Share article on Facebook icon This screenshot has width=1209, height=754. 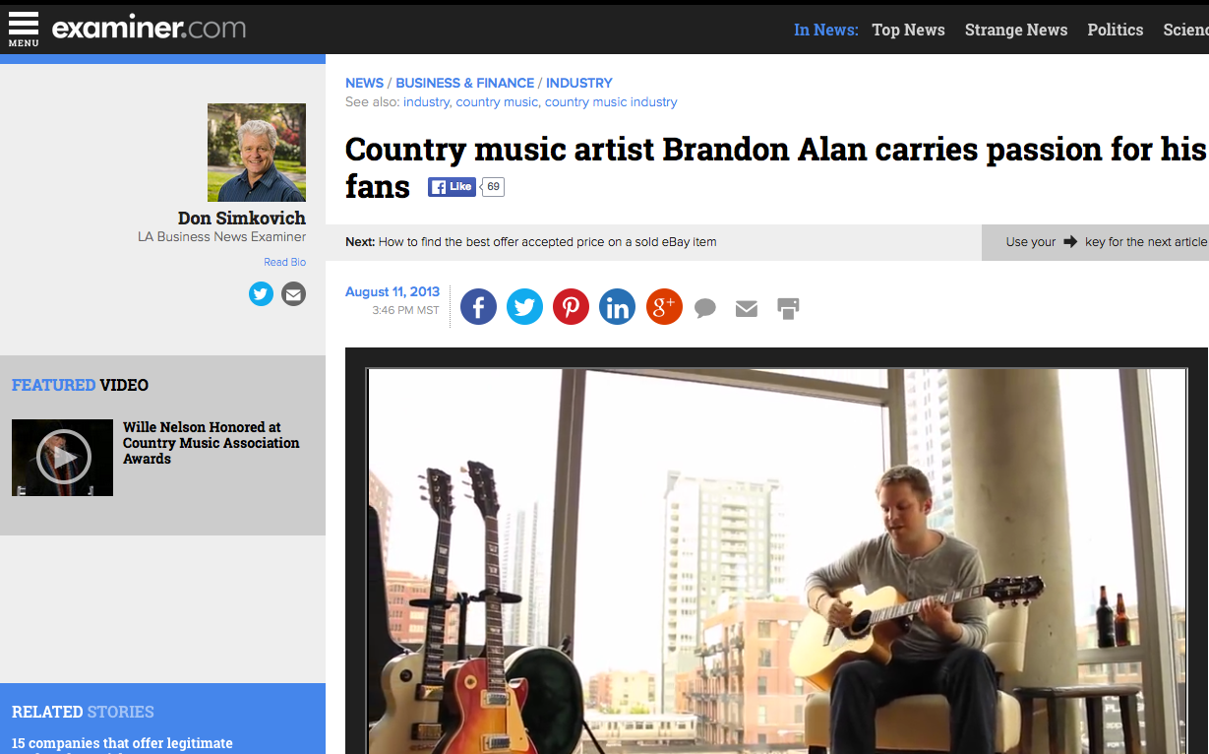478,307
